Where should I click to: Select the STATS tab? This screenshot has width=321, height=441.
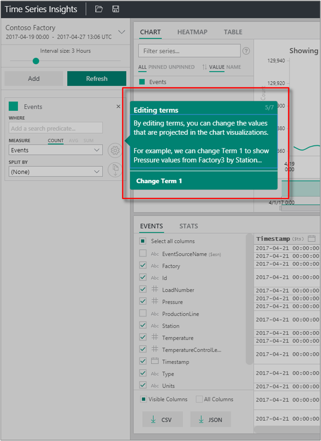(x=188, y=226)
